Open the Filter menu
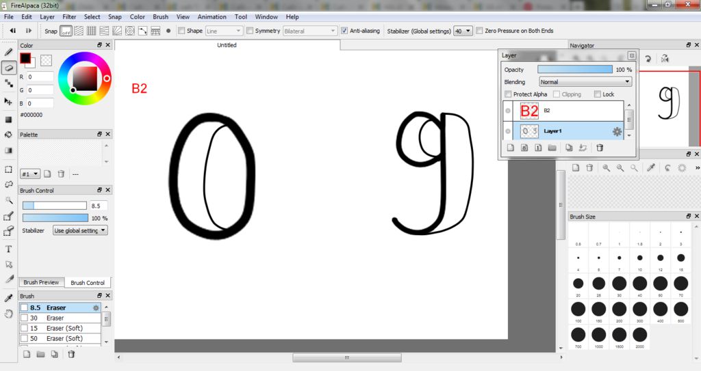This screenshot has height=371, width=701. coord(69,17)
